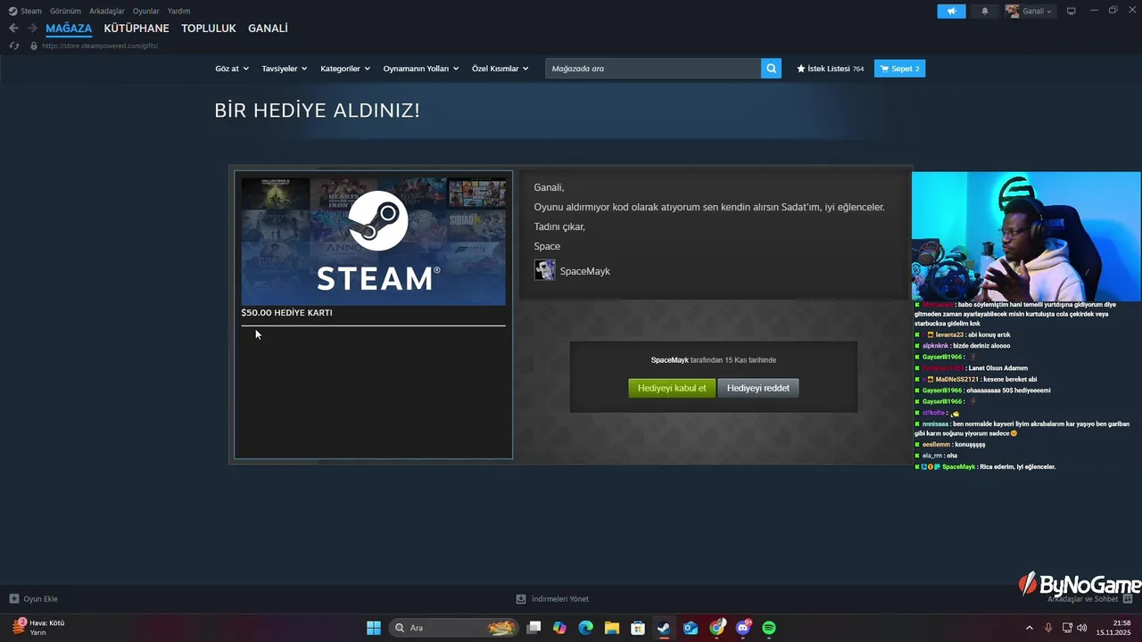The height and width of the screenshot is (642, 1142).
Task: Click the Big Picture mode monitor icon
Action: point(1072,11)
